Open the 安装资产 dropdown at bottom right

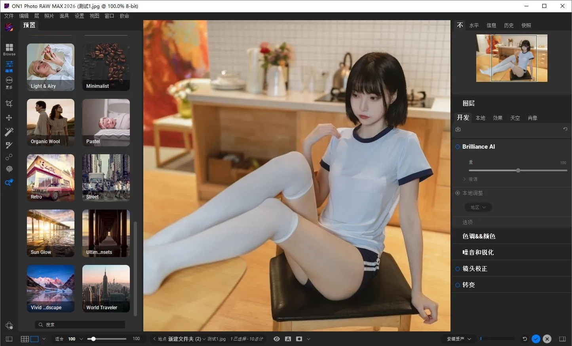(458, 339)
